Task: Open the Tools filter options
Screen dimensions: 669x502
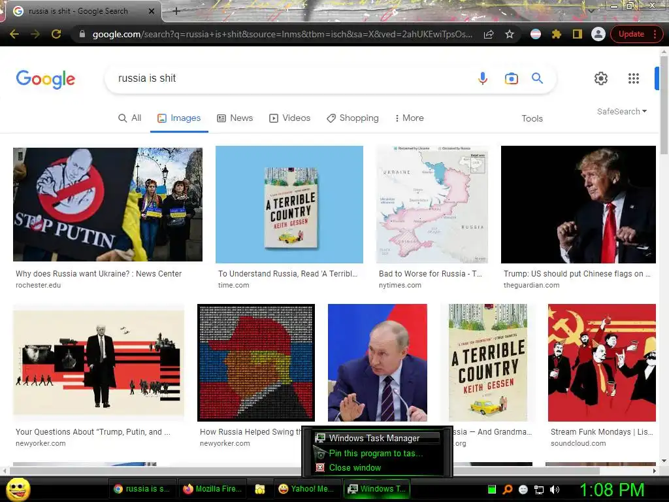Action: (532, 118)
